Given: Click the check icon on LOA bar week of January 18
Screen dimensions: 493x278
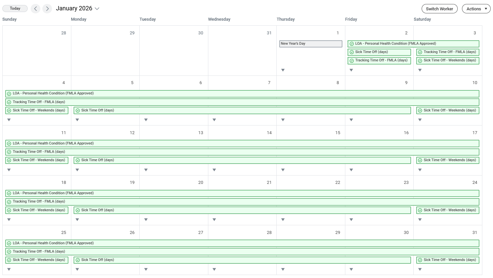Looking at the screenshot, I should point(9,193).
